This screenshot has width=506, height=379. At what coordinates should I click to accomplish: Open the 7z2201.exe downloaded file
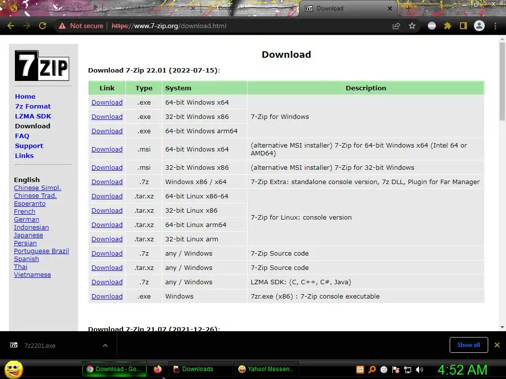click(40, 345)
